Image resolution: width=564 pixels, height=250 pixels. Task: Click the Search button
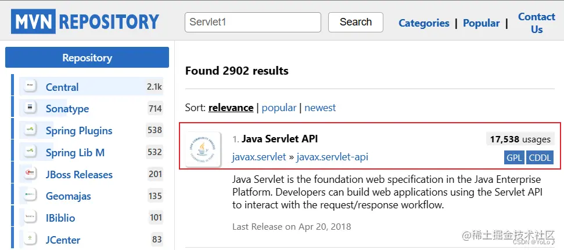[x=355, y=22]
